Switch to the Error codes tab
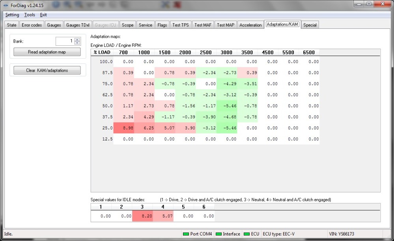Image resolution: width=394 pixels, height=241 pixels. pos(32,25)
